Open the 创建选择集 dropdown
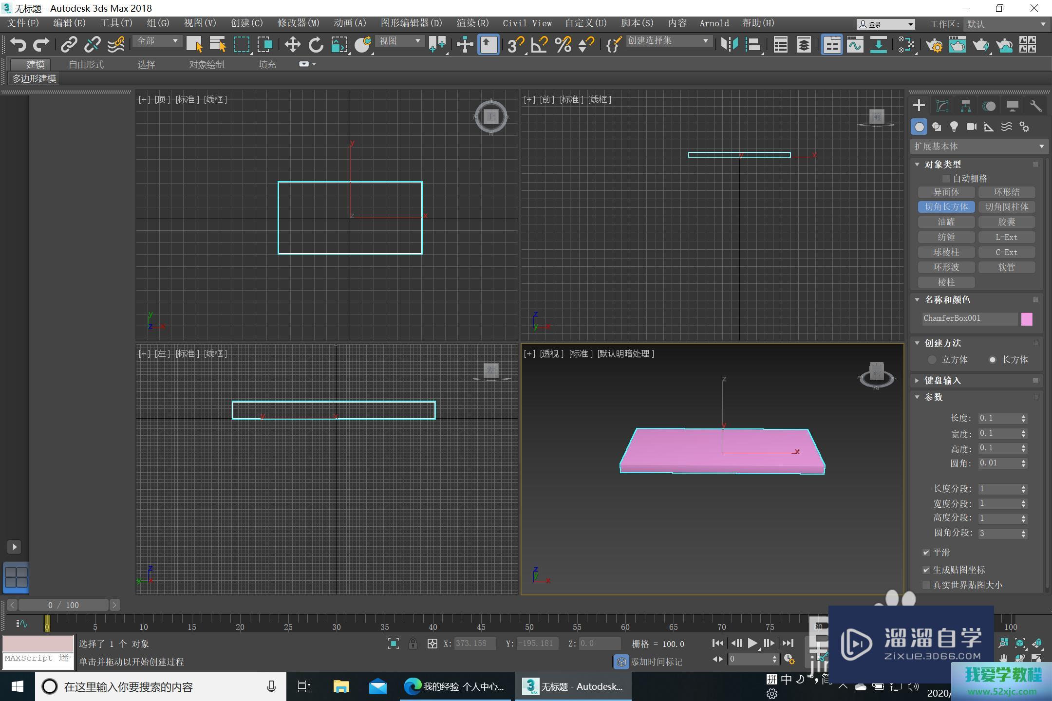This screenshot has height=701, width=1052. (667, 41)
